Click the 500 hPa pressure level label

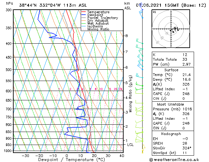tap(9, 70)
